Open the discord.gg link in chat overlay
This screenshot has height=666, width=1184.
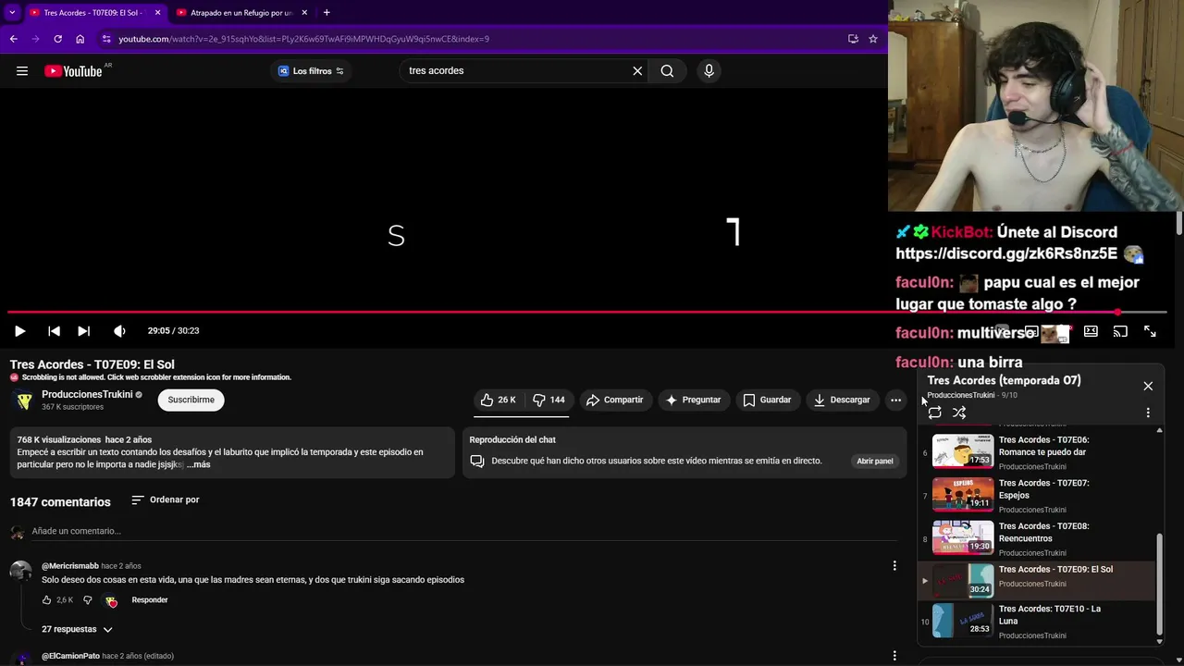point(1006,253)
